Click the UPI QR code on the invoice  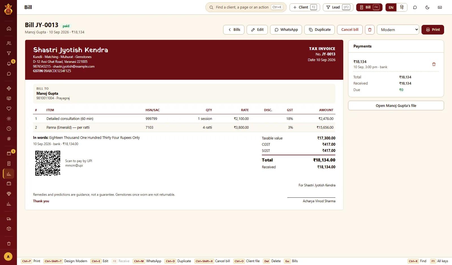(x=48, y=163)
